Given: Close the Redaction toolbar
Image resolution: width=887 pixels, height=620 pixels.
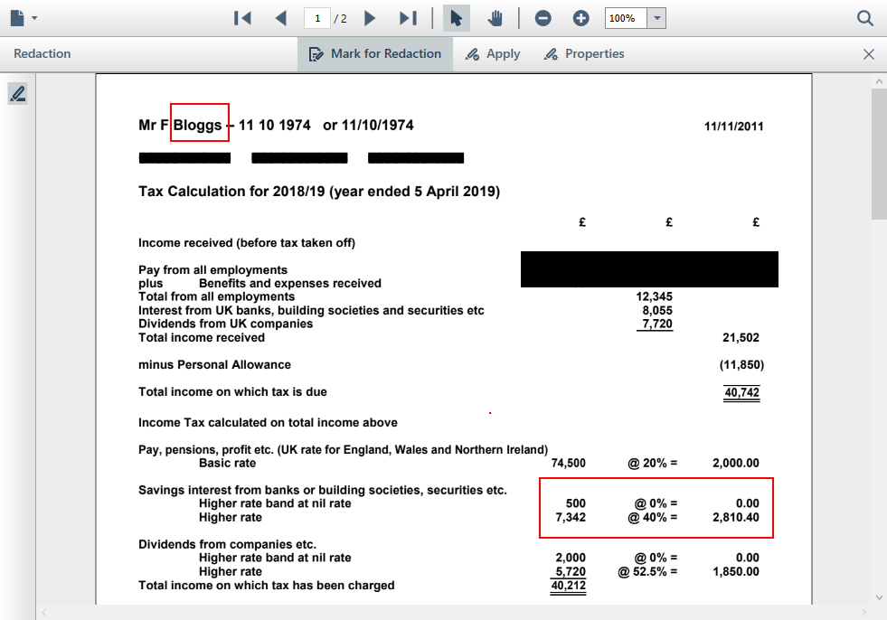Looking at the screenshot, I should point(869,54).
